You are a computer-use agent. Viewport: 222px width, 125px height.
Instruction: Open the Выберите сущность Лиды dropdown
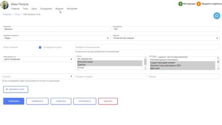(x=56, y=38)
